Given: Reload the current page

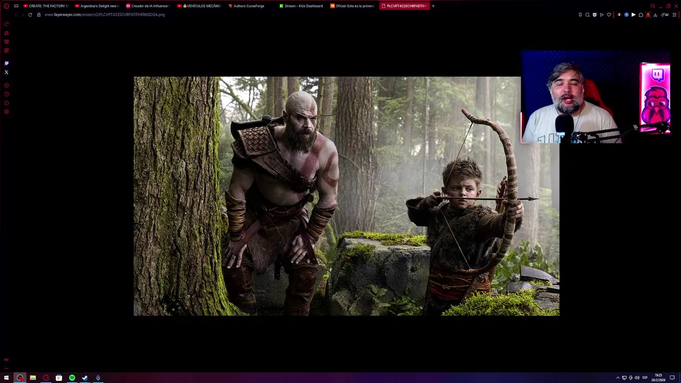Looking at the screenshot, I should point(30,14).
